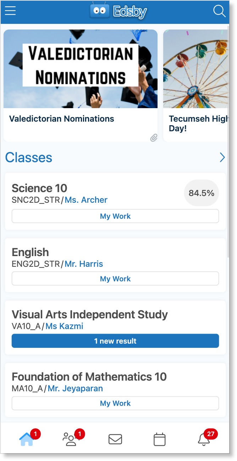Open messages envelope icon
Screen dimensions: 237x461
(115, 440)
